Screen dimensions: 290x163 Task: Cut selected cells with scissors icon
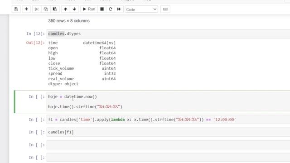tap(37, 9)
